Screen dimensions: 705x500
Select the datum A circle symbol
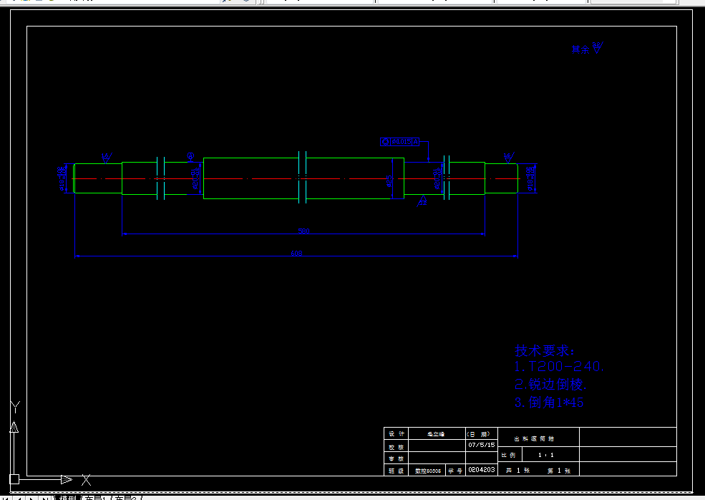pyautogui.click(x=190, y=155)
